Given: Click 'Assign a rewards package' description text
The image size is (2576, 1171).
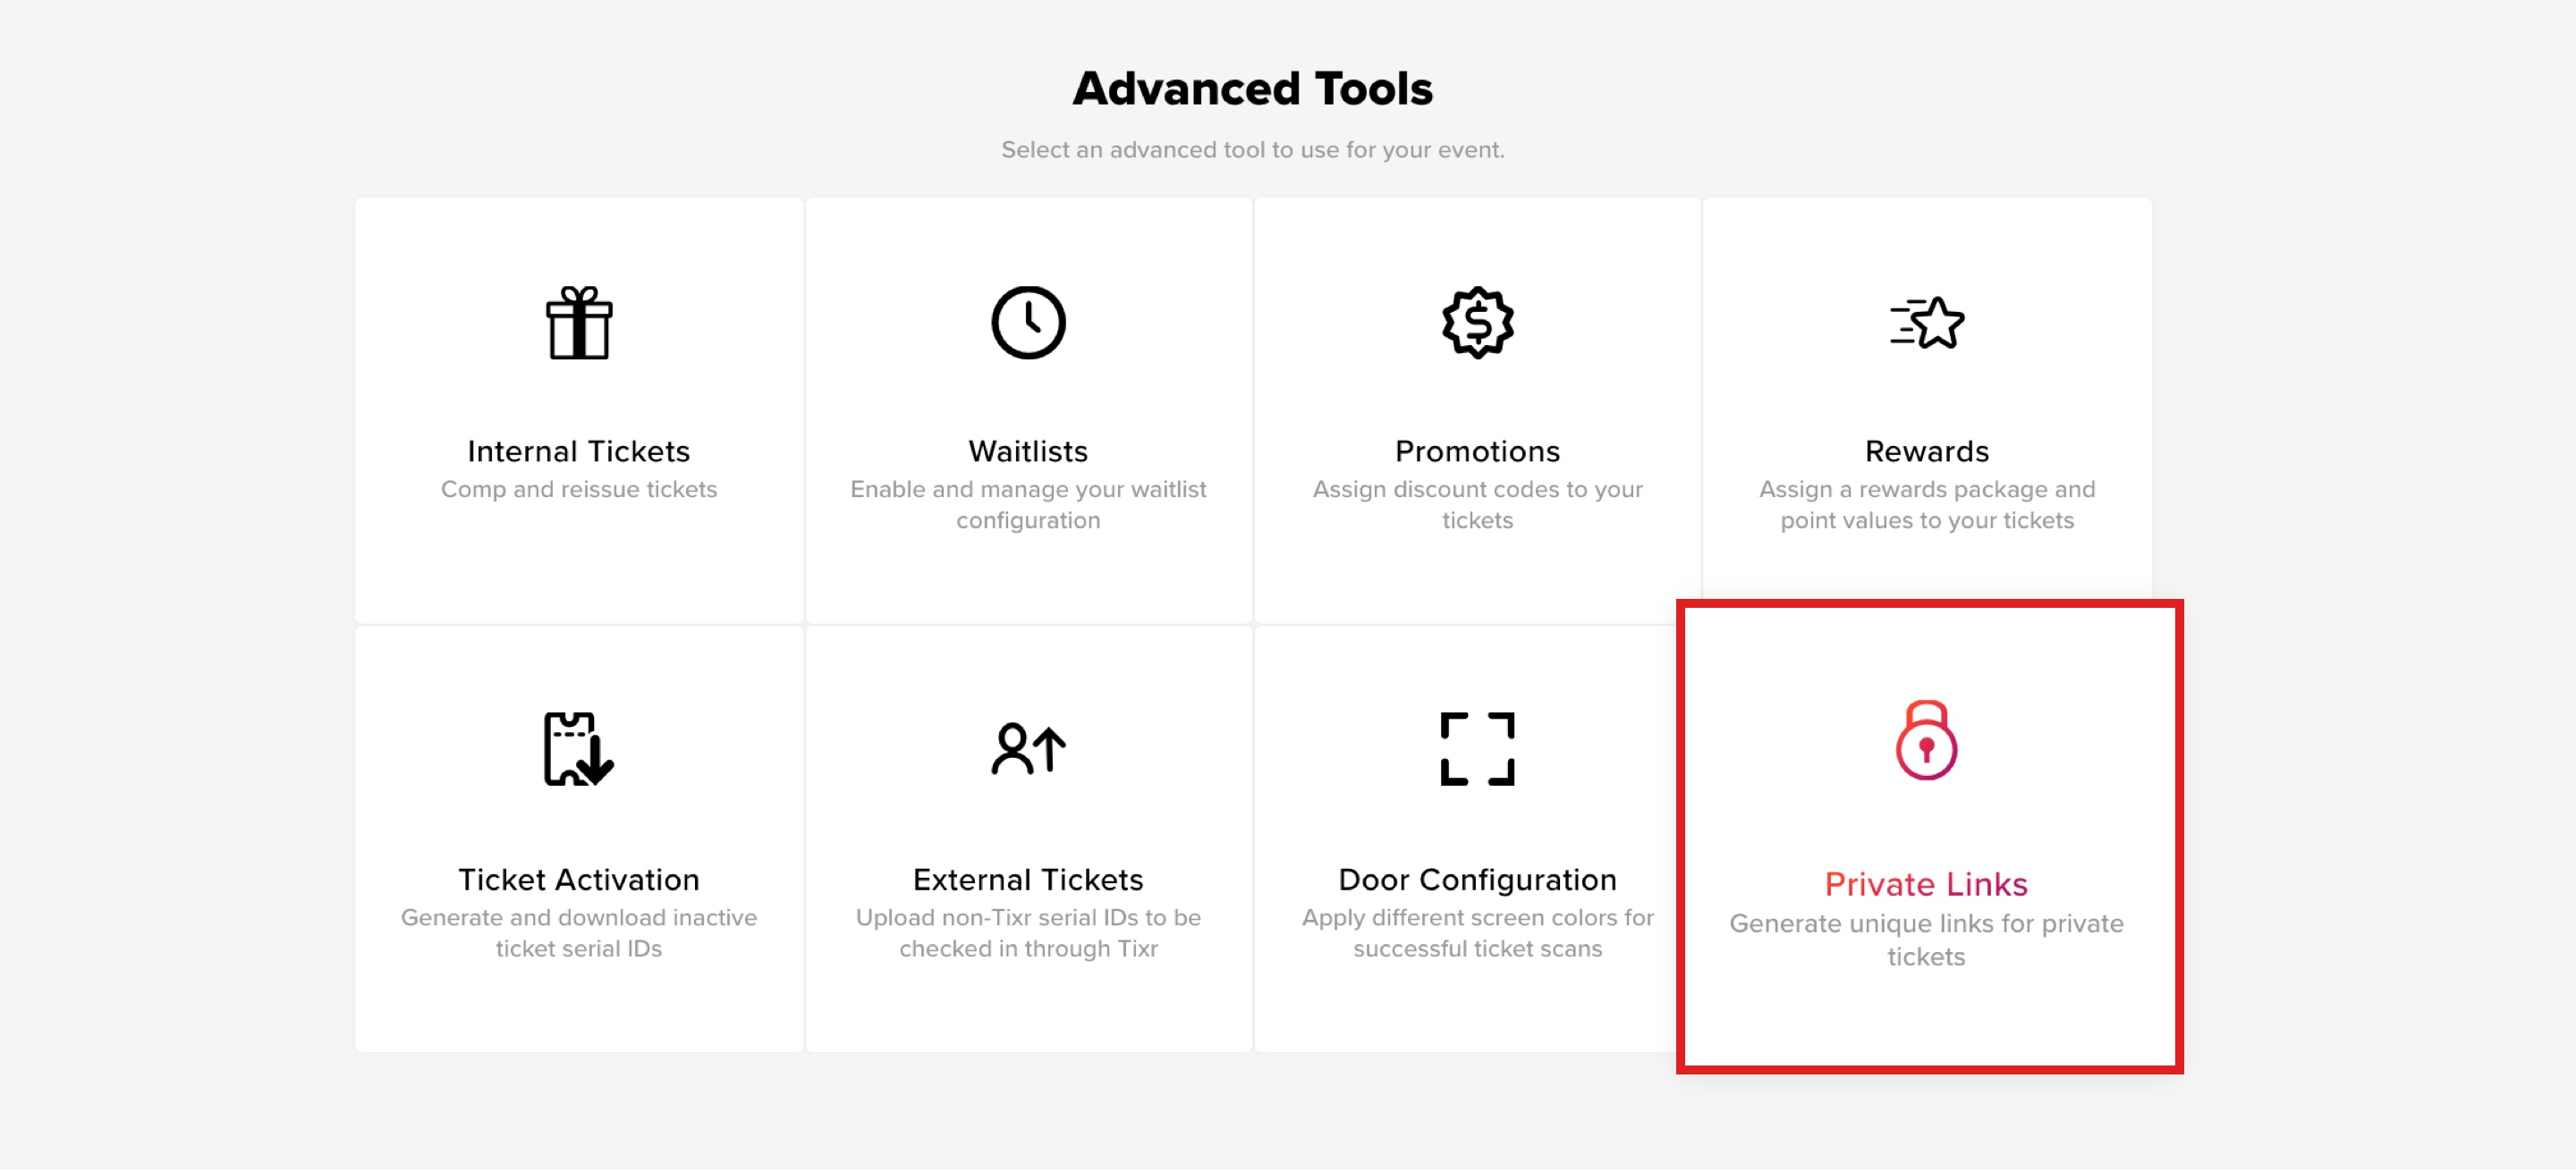Looking at the screenshot, I should [1926, 504].
